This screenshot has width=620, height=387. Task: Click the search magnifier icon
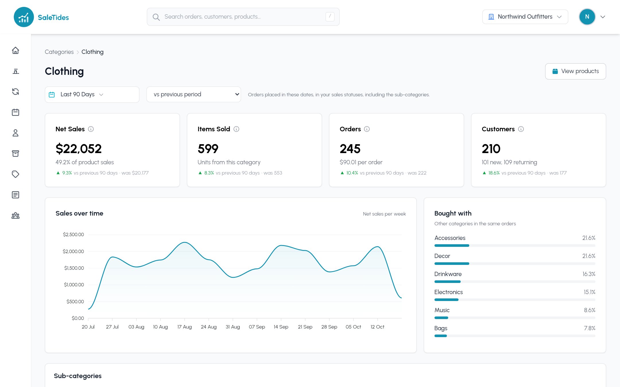[156, 17]
